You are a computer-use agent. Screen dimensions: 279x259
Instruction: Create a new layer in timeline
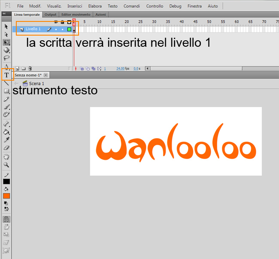17,69
